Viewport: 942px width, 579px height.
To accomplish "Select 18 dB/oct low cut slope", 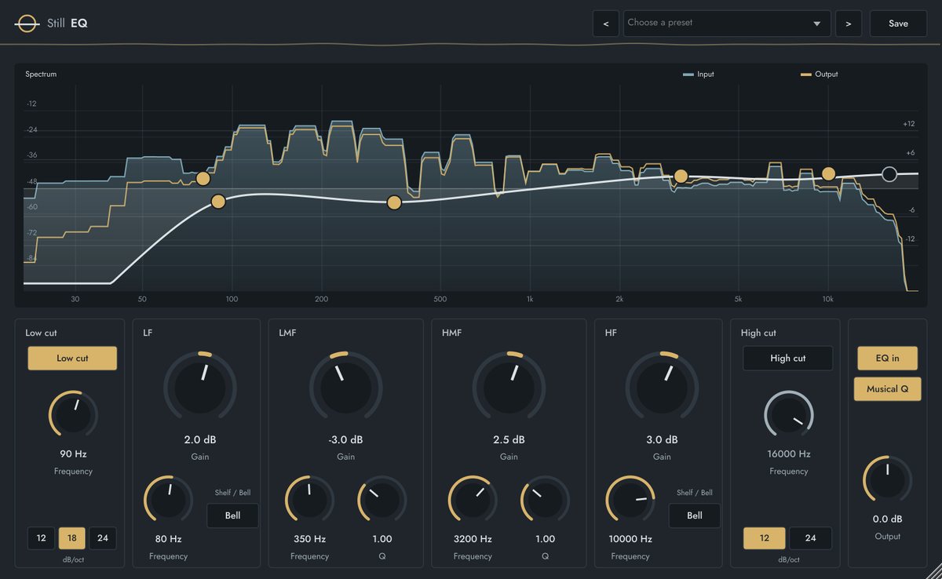I will coord(72,538).
